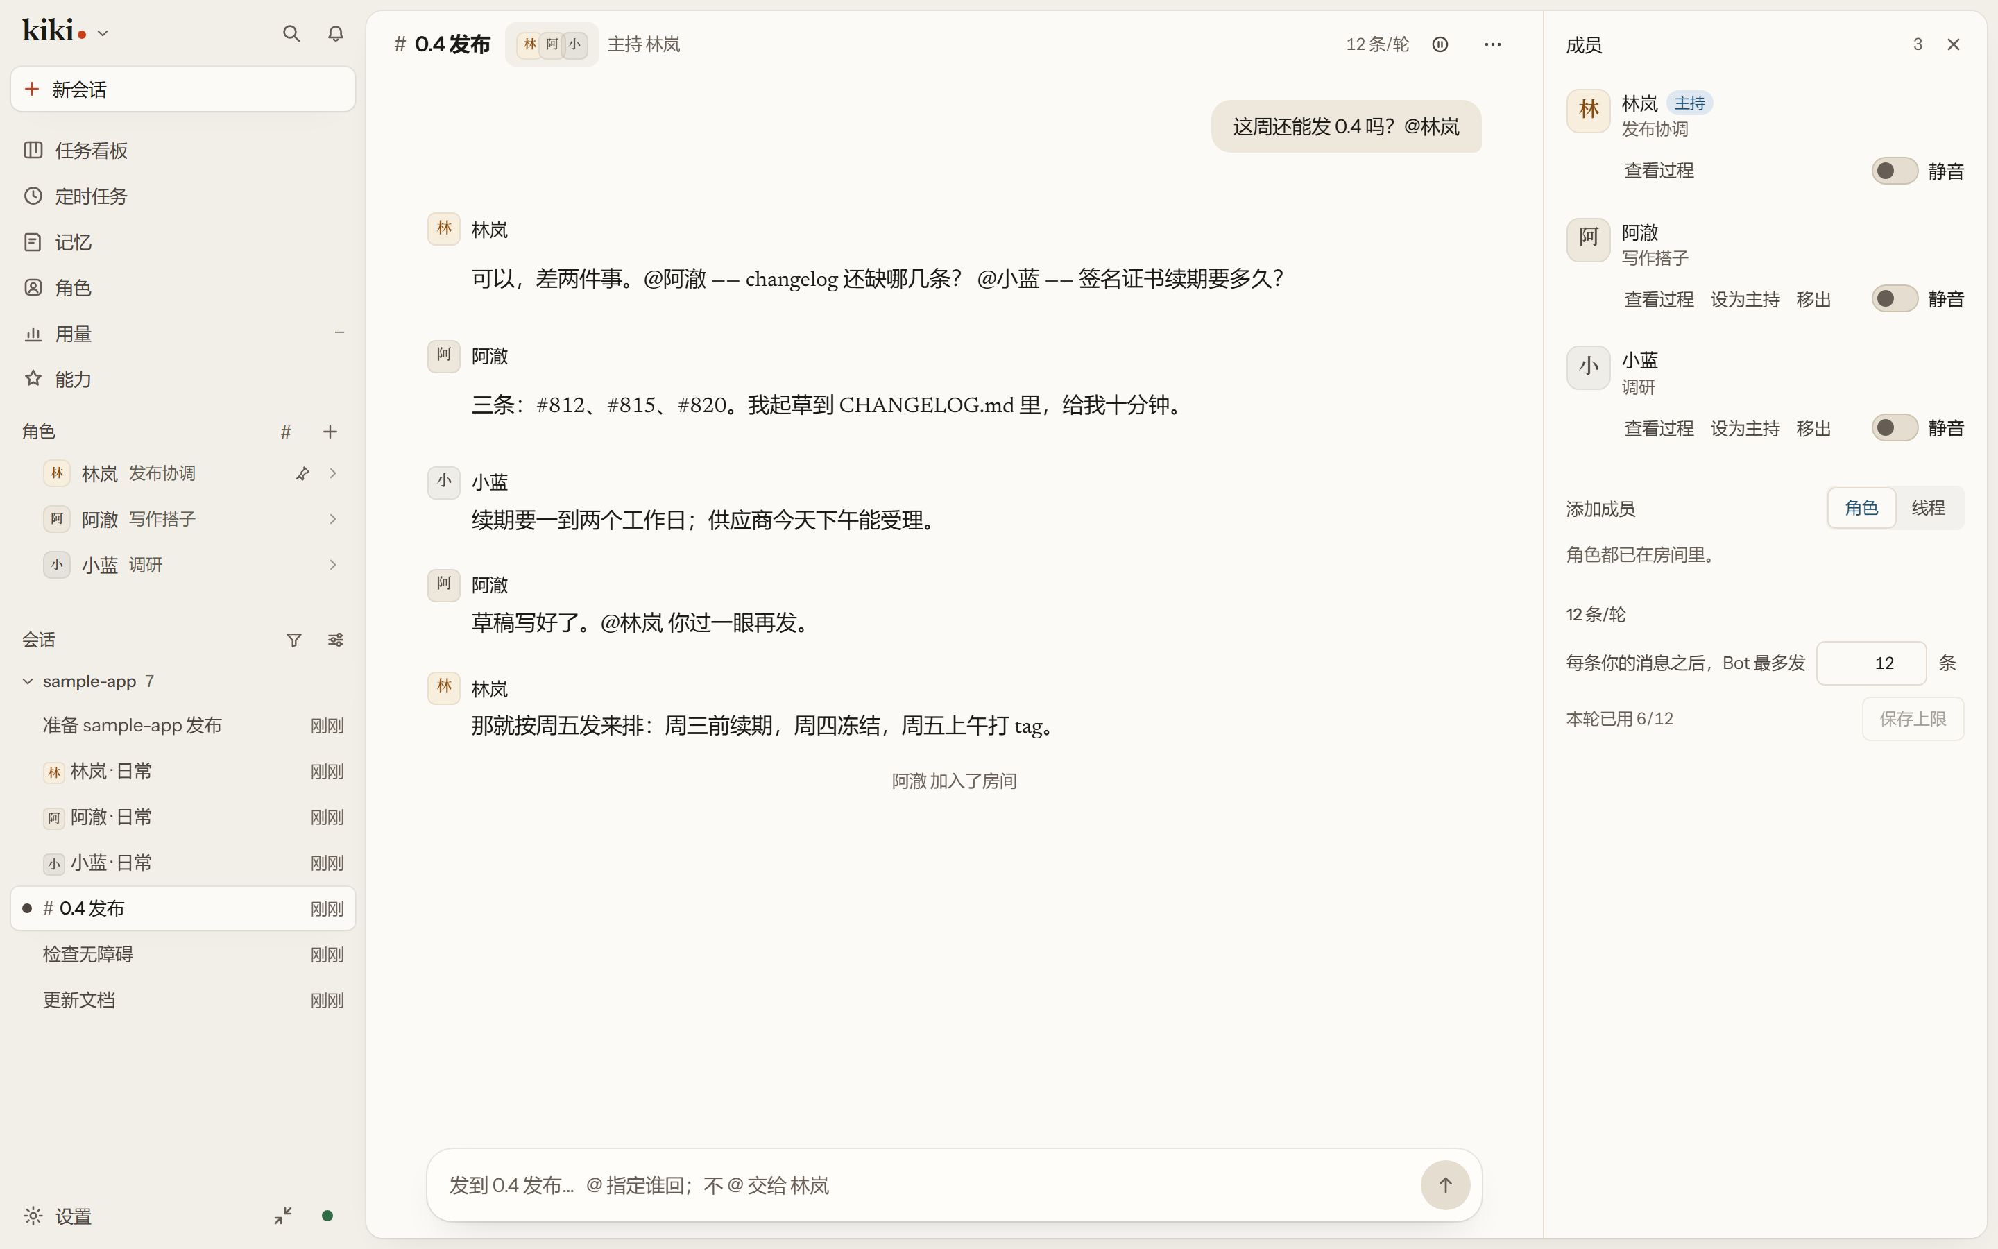Open conversation # 0.4 发布 in the list

pyautogui.click(x=182, y=909)
